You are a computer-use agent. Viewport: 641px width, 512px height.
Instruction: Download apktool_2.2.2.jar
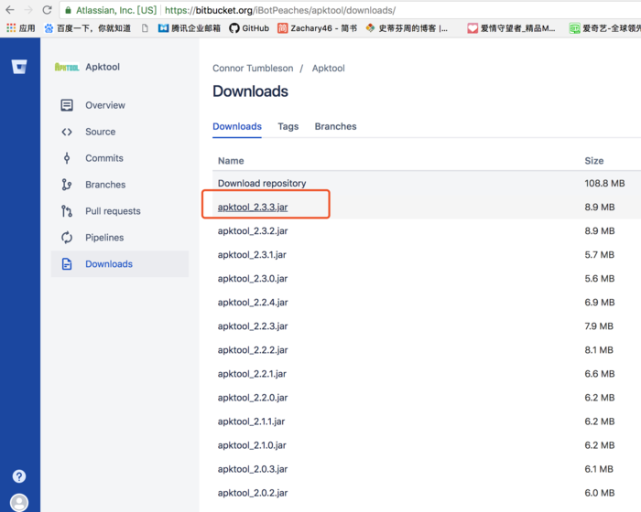[x=253, y=350]
